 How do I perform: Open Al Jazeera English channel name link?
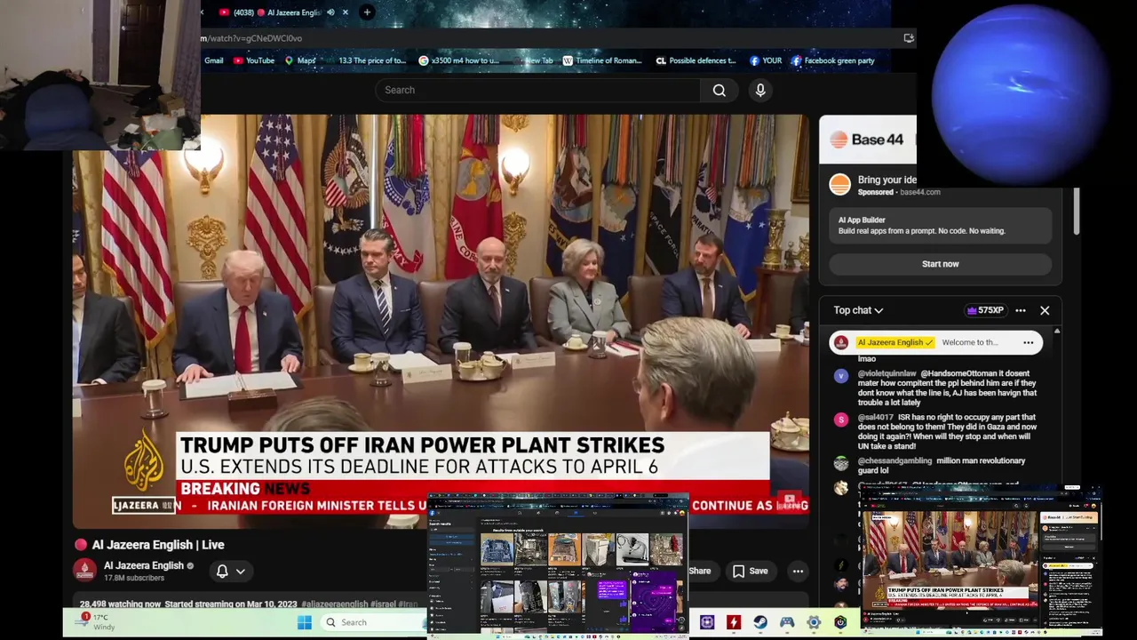(x=143, y=565)
